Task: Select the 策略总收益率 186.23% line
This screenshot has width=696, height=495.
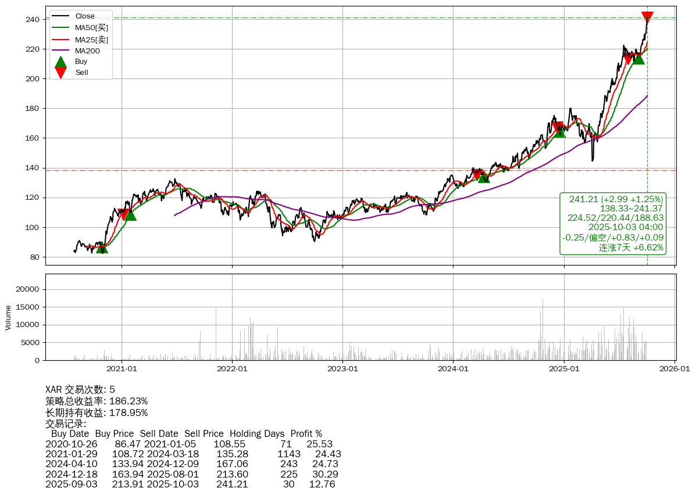Action: tap(97, 401)
